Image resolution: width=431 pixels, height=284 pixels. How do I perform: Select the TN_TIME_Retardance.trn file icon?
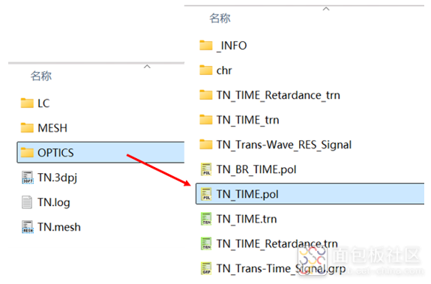click(206, 244)
